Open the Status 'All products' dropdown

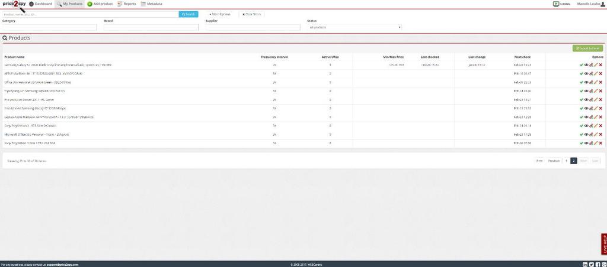[354, 27]
